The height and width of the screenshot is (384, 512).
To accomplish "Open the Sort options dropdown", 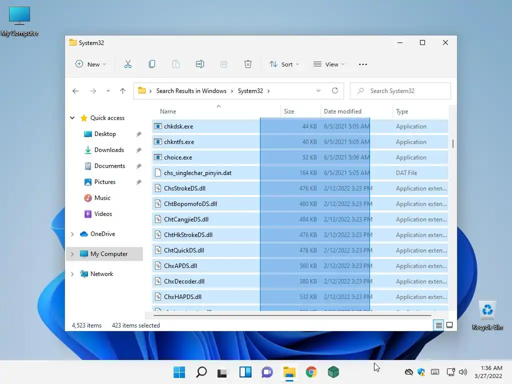I will 284,64.
